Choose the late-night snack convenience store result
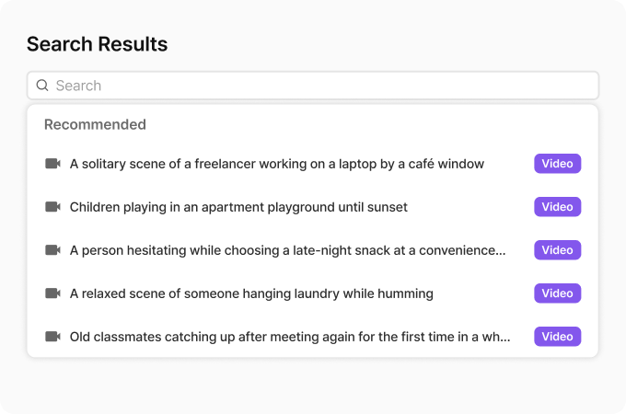Viewport: 626px width, 414px height. 287,250
